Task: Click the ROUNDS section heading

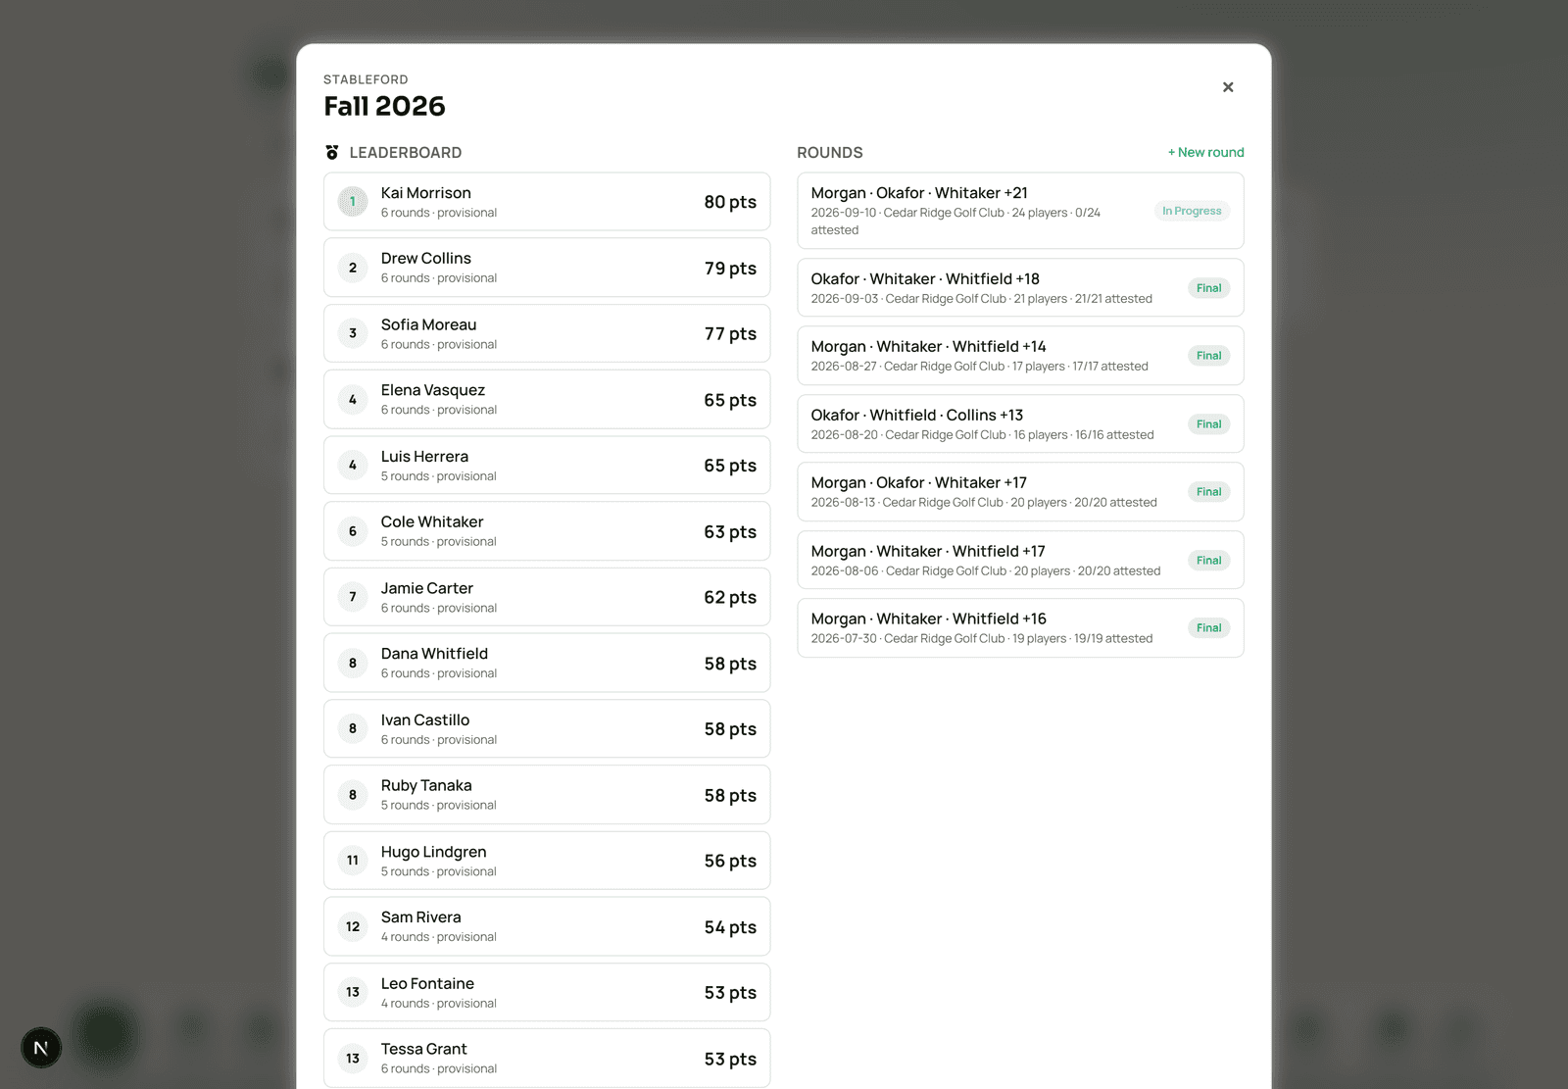Action: [830, 153]
